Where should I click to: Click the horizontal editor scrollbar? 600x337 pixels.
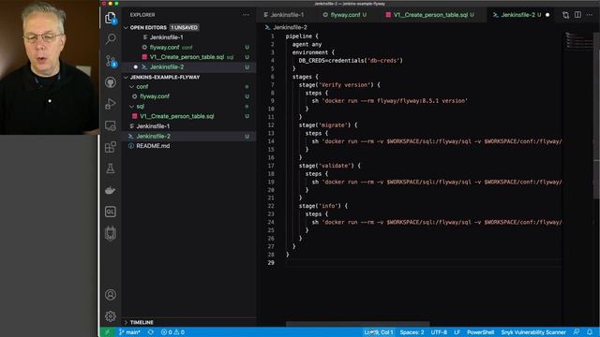pos(358,324)
